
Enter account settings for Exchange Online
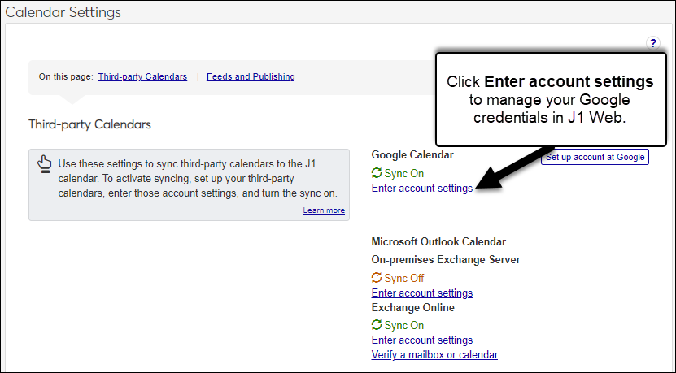click(421, 340)
